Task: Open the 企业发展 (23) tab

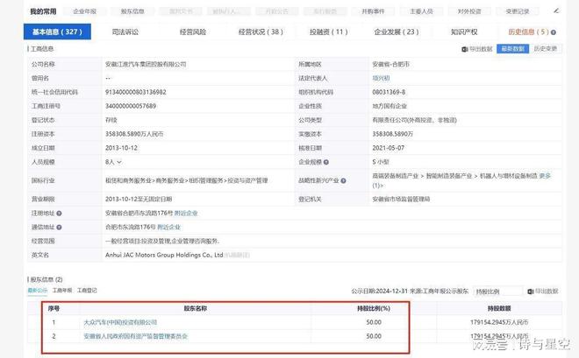Action: click(397, 32)
